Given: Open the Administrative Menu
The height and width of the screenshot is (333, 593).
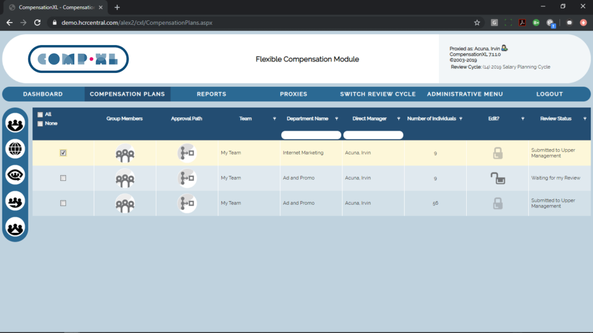Looking at the screenshot, I should click(x=465, y=93).
